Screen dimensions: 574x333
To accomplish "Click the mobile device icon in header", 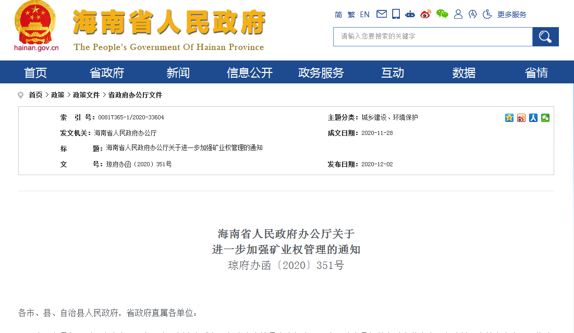I will pyautogui.click(x=396, y=14).
